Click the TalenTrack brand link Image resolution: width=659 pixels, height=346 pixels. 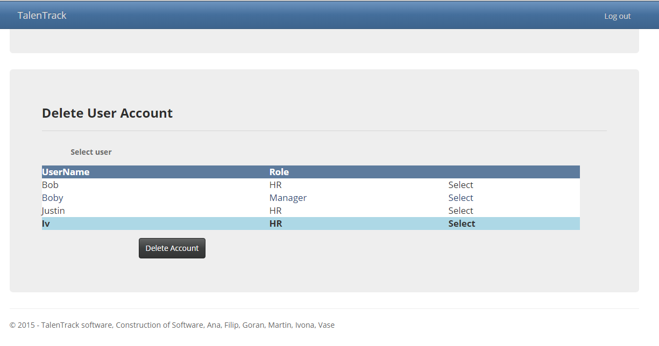click(x=42, y=16)
